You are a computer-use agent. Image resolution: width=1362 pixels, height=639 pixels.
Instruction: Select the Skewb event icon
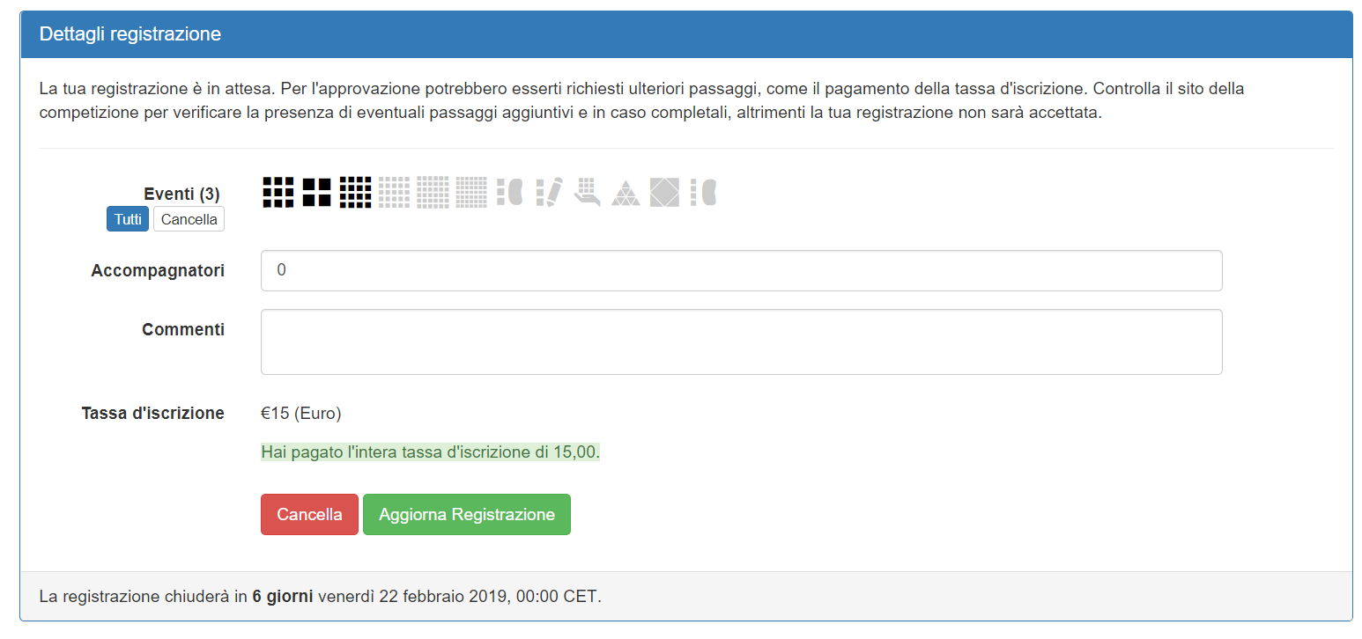pos(665,192)
